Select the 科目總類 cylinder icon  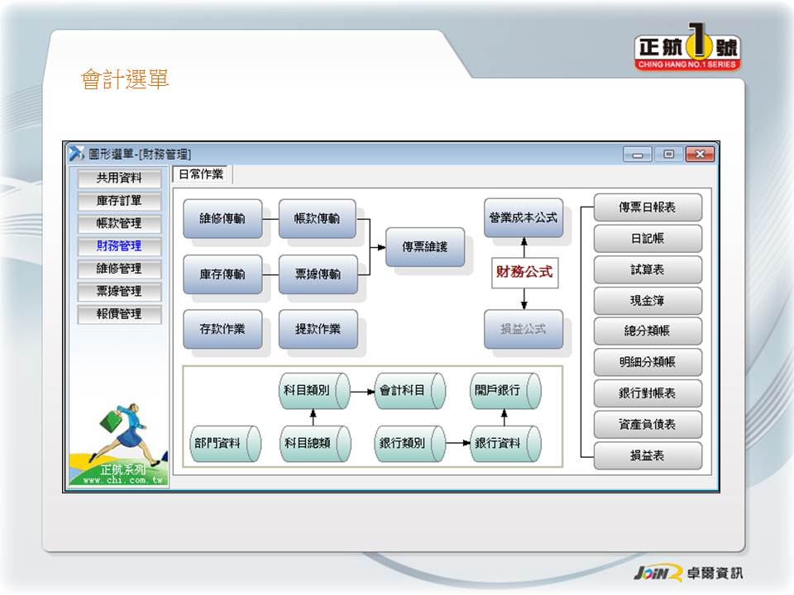pos(313,444)
